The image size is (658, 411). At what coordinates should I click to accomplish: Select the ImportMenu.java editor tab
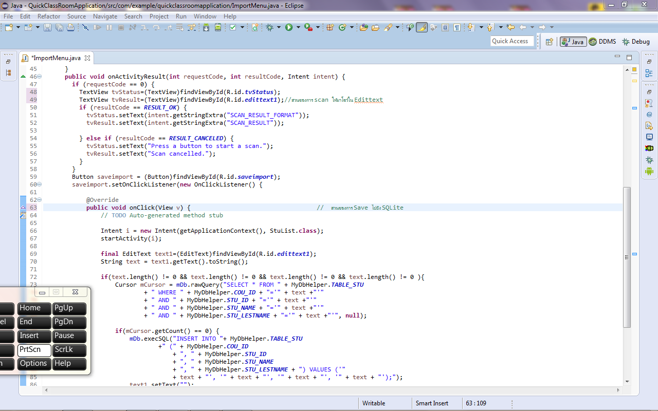(x=55, y=58)
